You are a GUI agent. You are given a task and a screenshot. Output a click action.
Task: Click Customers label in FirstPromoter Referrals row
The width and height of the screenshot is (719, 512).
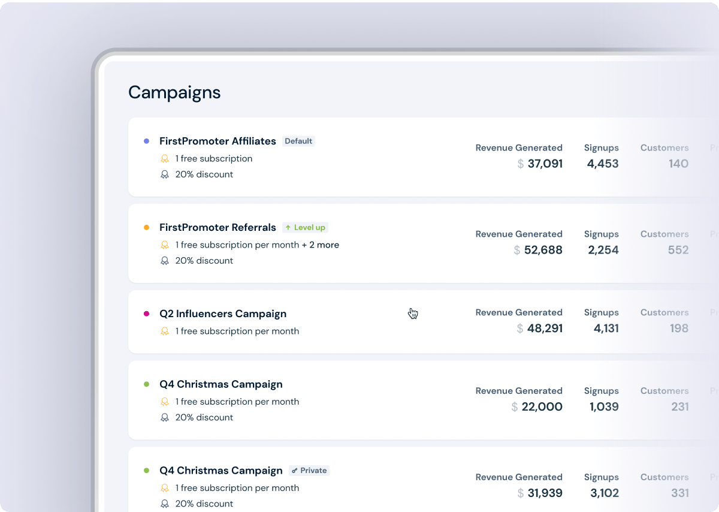(664, 234)
